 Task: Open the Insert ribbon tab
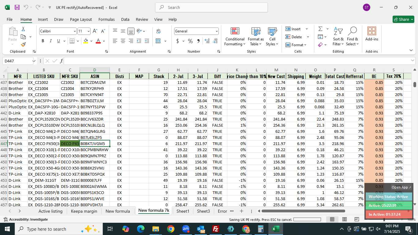(x=43, y=19)
